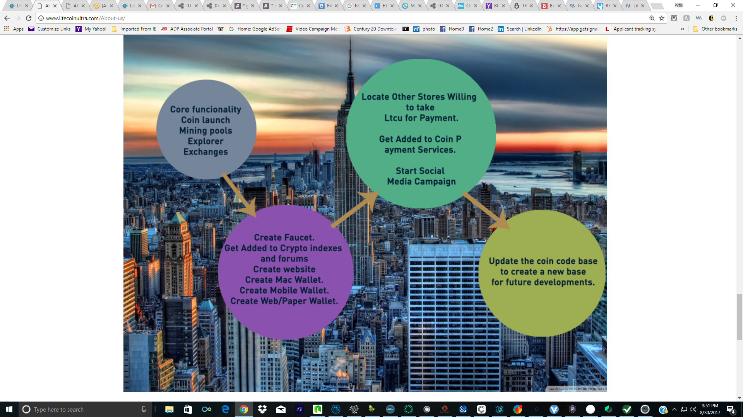Expand the hidden bookmarks overflow chevron

point(683,29)
